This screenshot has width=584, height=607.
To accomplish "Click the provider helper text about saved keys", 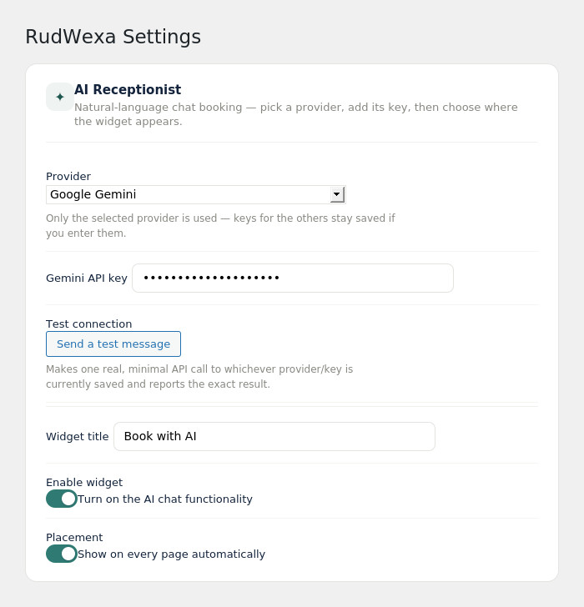I will point(220,226).
